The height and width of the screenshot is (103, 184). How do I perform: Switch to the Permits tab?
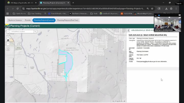click(28, 20)
